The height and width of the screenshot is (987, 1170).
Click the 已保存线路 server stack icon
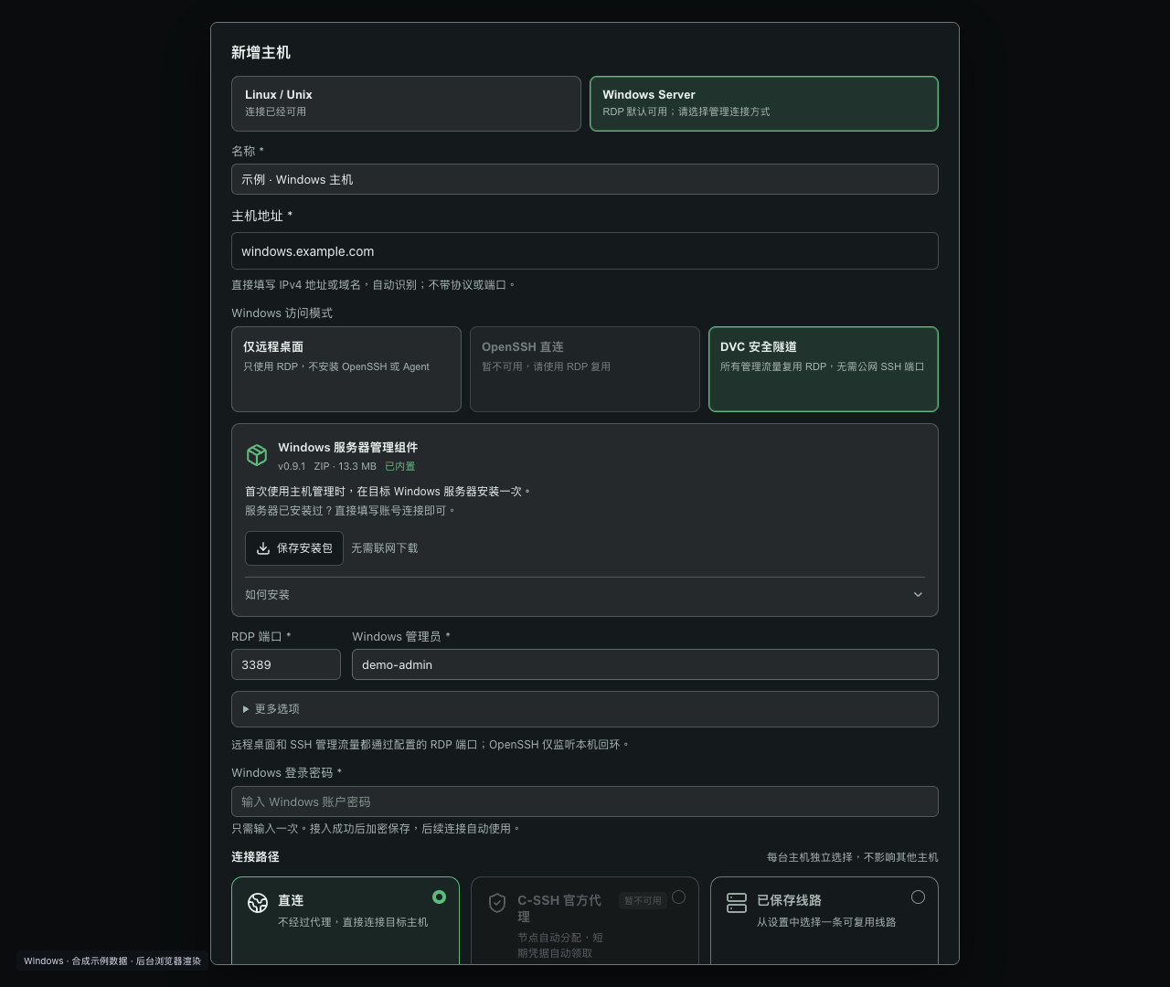tap(737, 903)
